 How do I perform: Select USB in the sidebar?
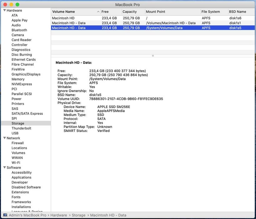(15, 133)
